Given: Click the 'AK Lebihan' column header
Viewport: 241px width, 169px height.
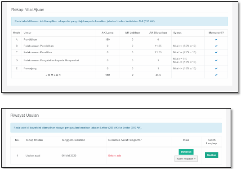Looking at the screenshot, I should tap(133, 32).
